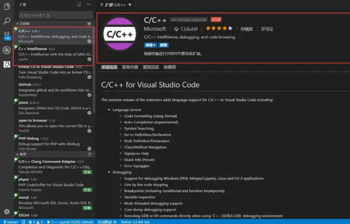Select C/C++ extension in installed list
This screenshot has height=224, width=350.
(x=54, y=36)
